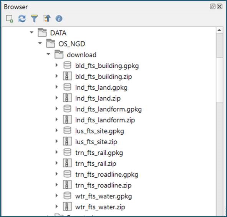227x217 pixels.
Task: Float the Browser panel with the undock button
Action: (x=212, y=7)
